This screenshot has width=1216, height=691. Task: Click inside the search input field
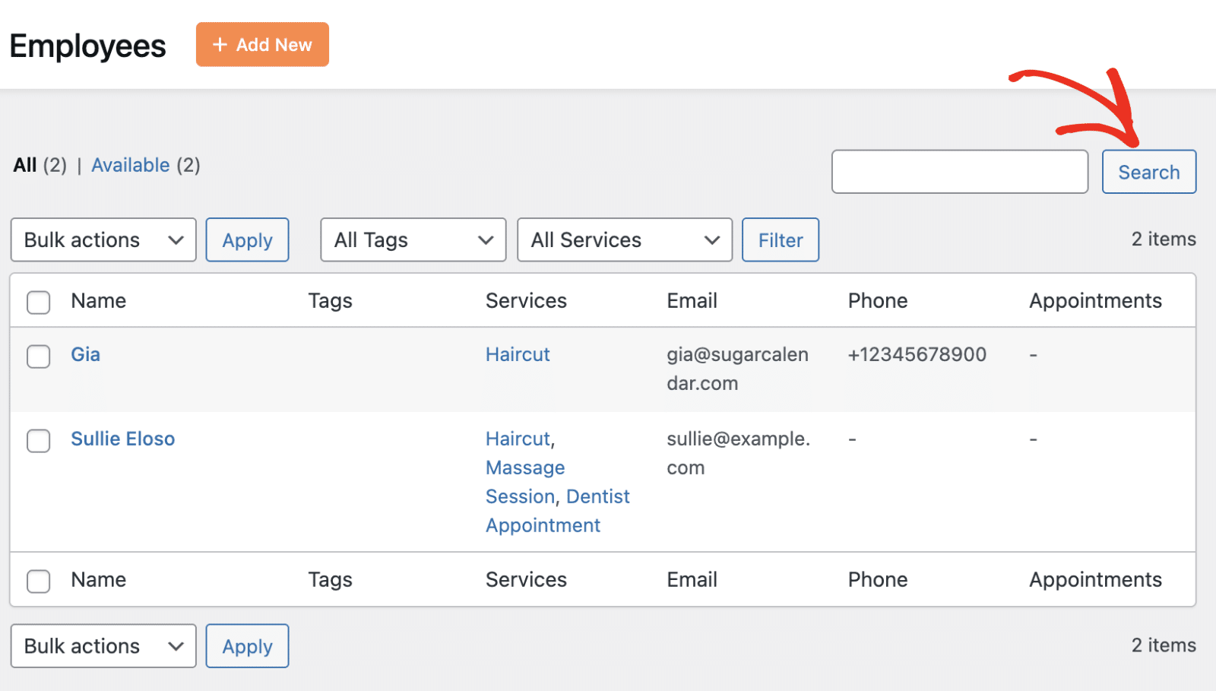[x=959, y=172]
